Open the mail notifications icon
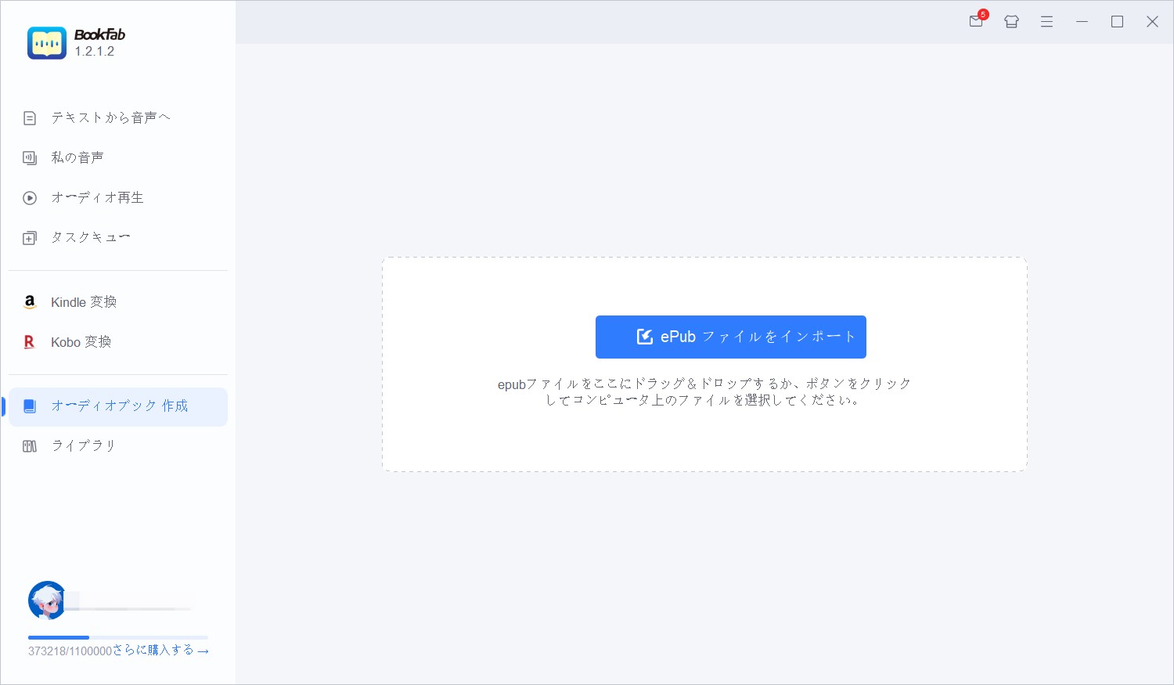1174x685 pixels. click(976, 22)
